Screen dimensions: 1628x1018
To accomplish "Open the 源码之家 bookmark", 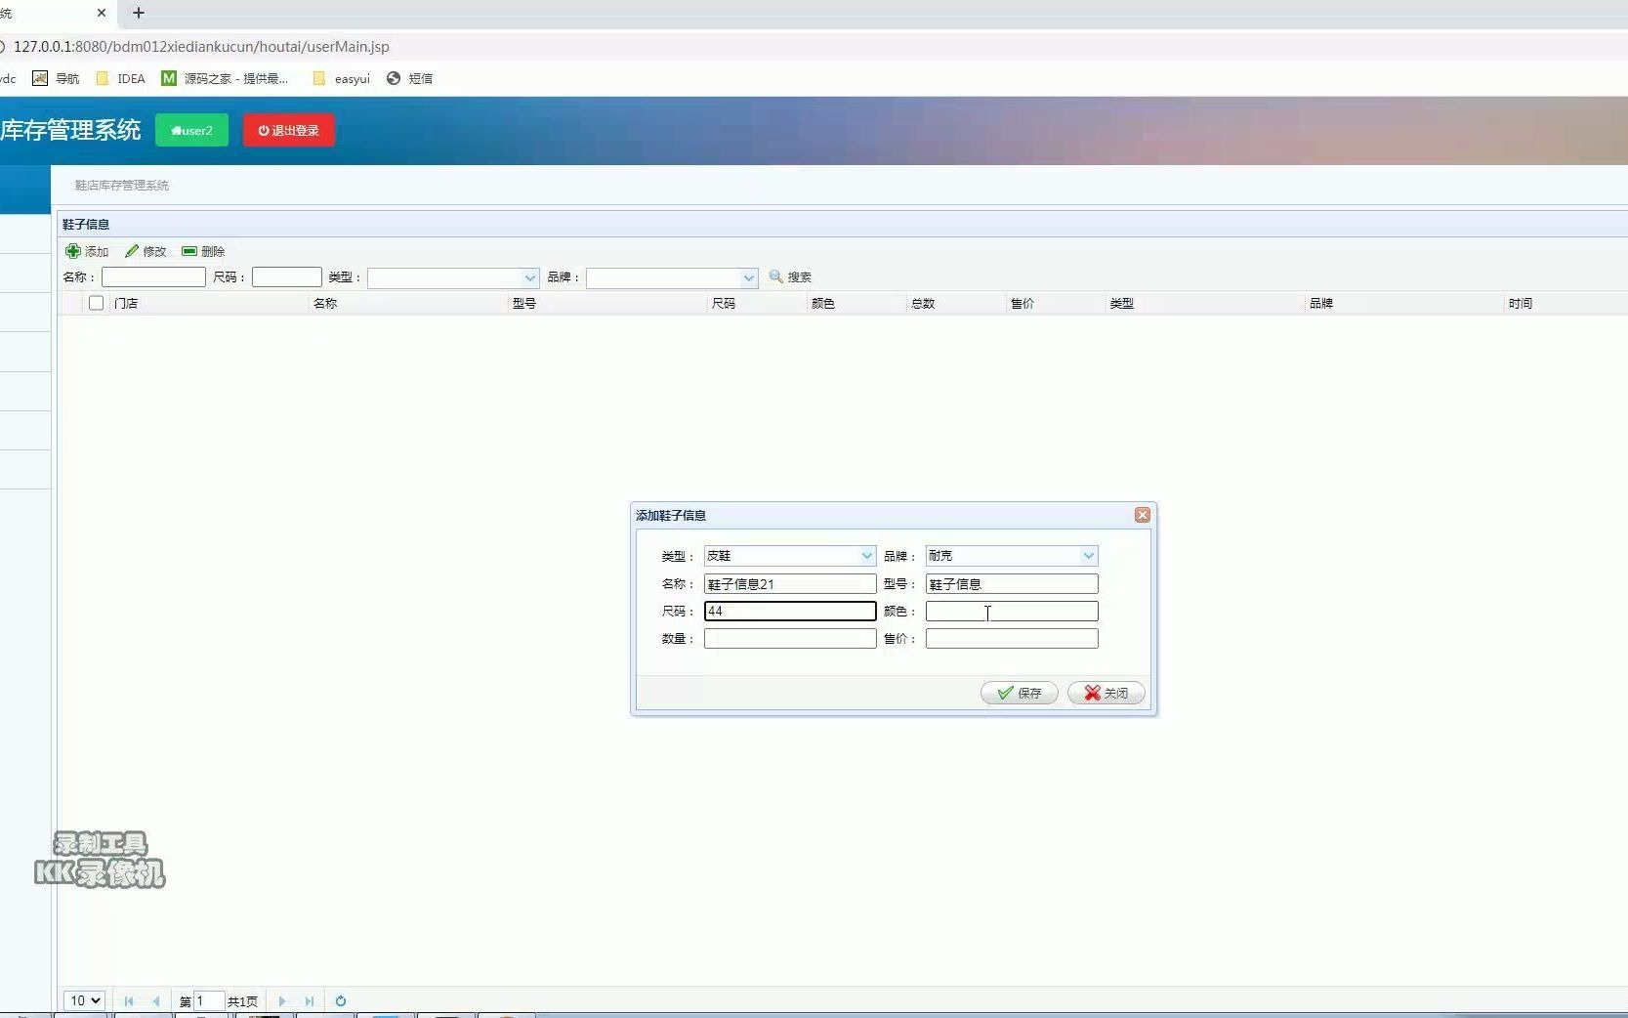I will point(225,78).
